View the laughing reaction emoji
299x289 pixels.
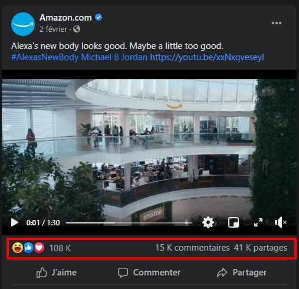(18, 248)
